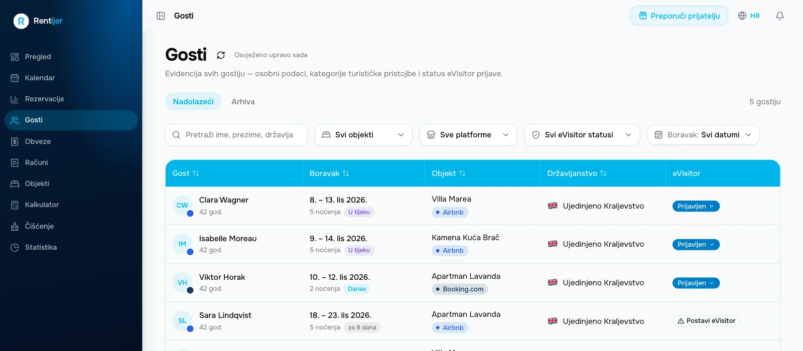Screen dimensions: 803x351
Task: Click Preporuči prijatelju button
Action: [x=679, y=16]
